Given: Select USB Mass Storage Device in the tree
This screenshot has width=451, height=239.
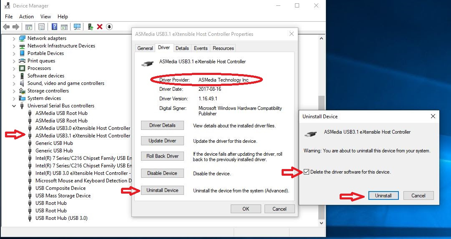Looking at the screenshot, I should coord(63,196).
